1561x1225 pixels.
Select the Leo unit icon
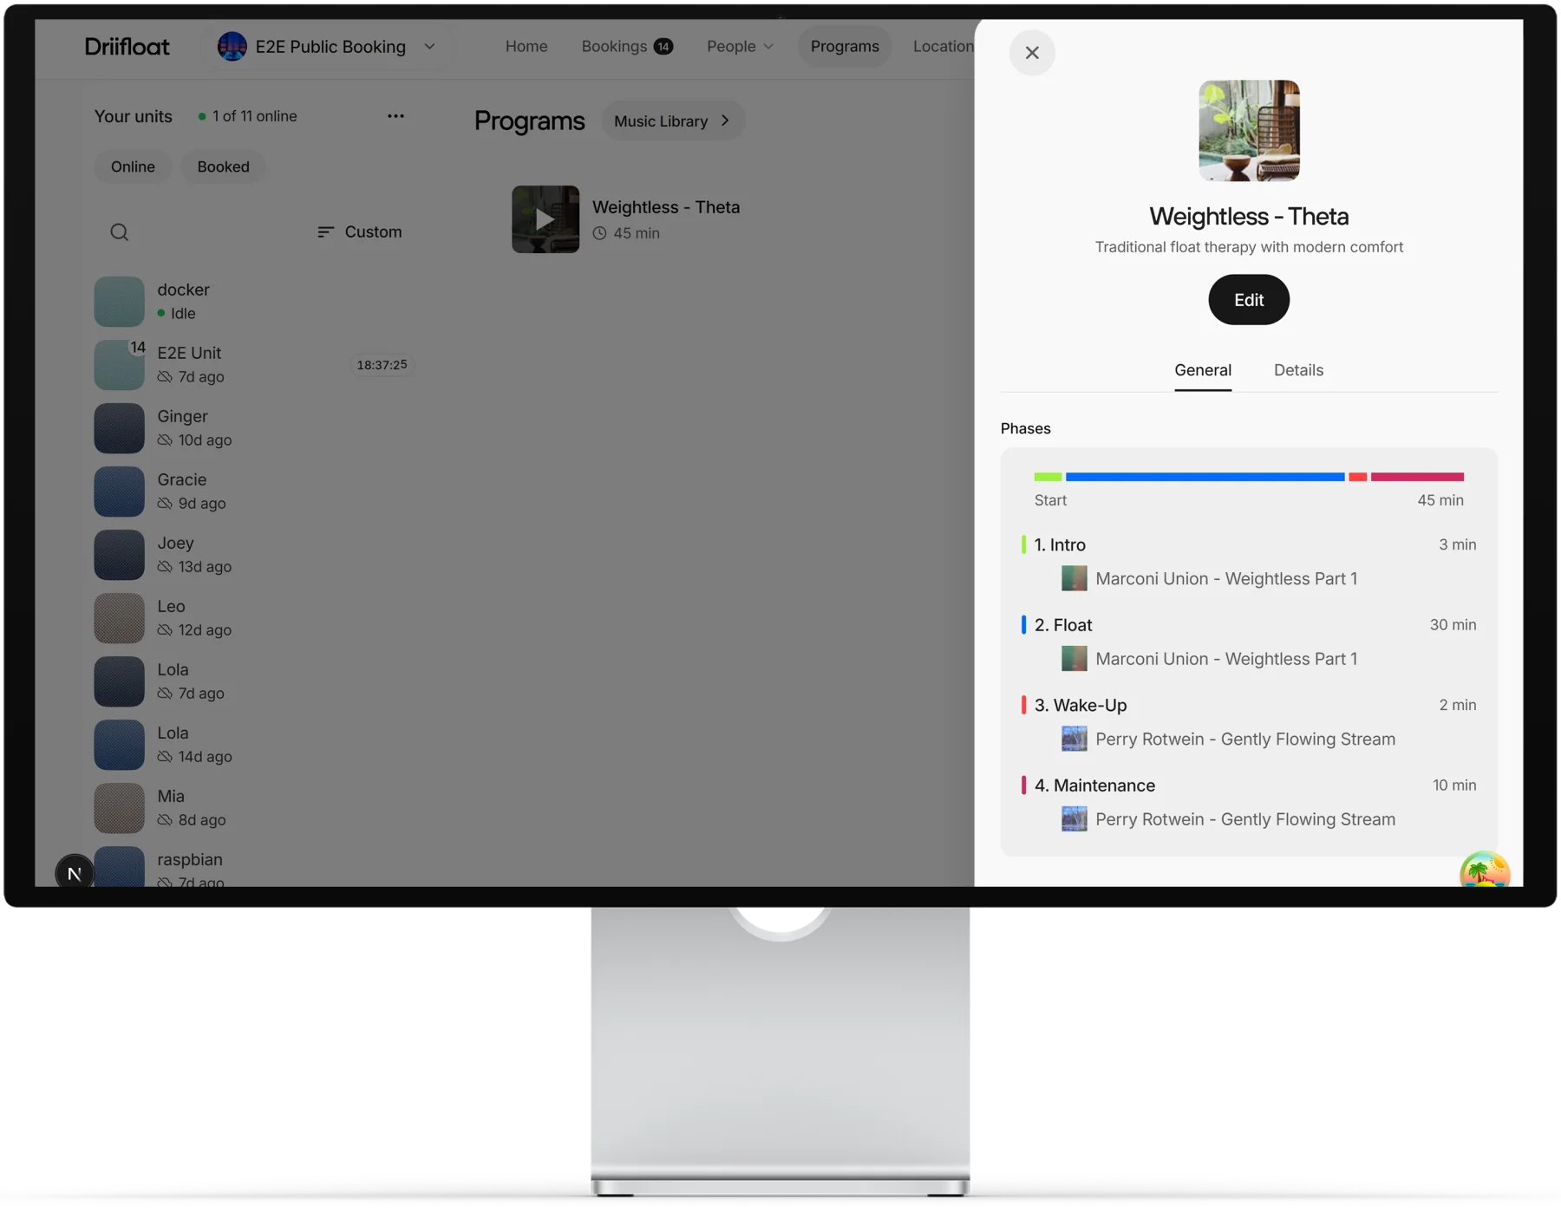point(119,618)
